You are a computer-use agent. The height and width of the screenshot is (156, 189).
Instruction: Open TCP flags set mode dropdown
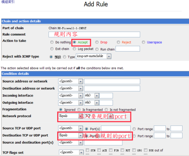click(71, 152)
